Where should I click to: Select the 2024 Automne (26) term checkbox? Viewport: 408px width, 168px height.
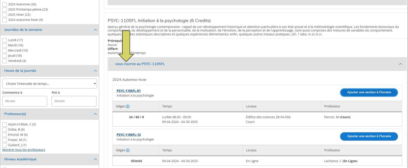4,4
